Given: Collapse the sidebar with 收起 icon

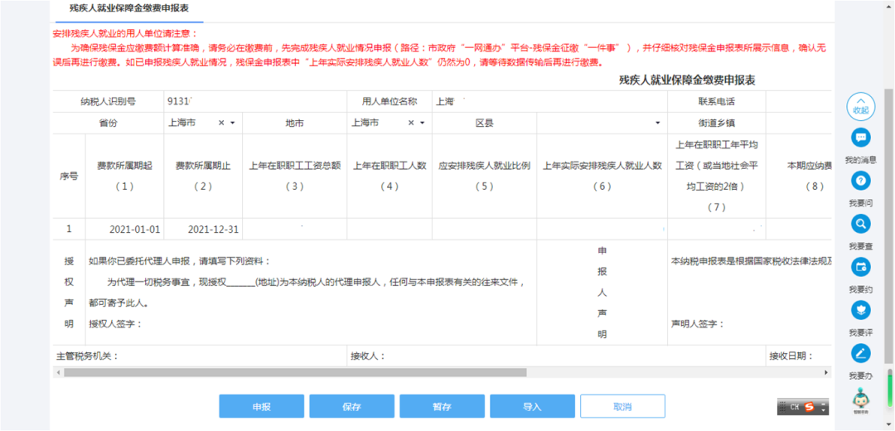Looking at the screenshot, I should pos(860,106).
